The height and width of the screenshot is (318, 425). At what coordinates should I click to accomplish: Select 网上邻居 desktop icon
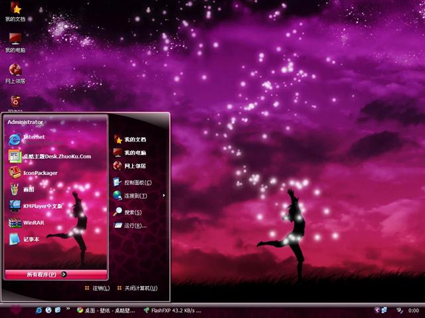pos(15,72)
